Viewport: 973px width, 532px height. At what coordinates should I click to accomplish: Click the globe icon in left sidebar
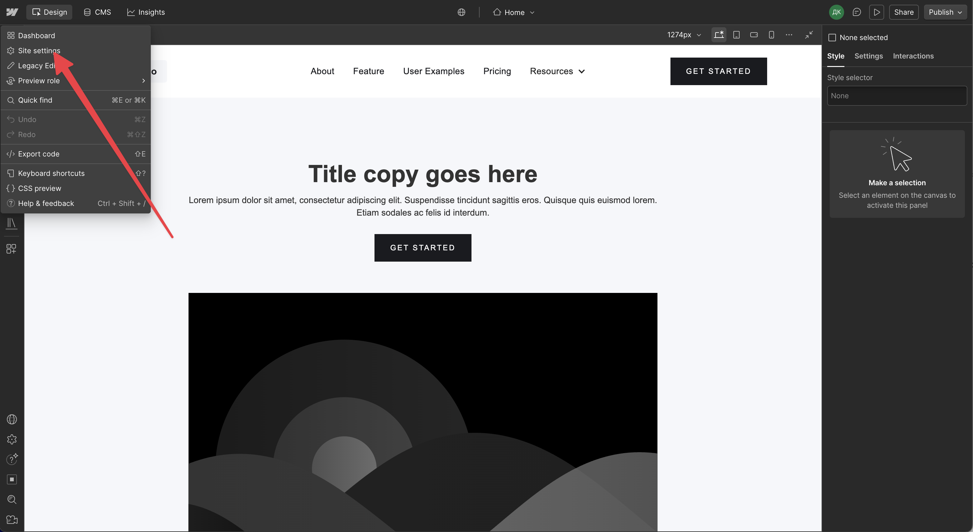(x=12, y=419)
